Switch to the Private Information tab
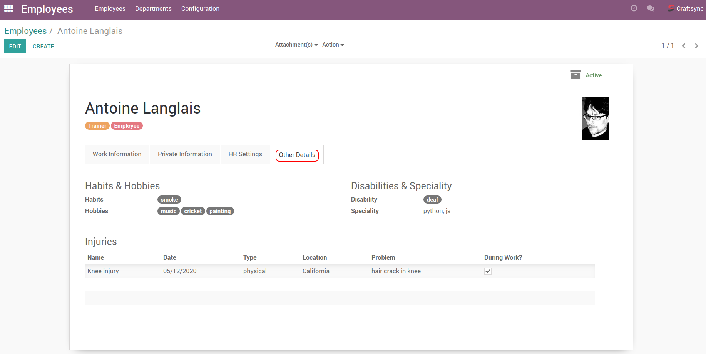Image resolution: width=706 pixels, height=354 pixels. [185, 154]
